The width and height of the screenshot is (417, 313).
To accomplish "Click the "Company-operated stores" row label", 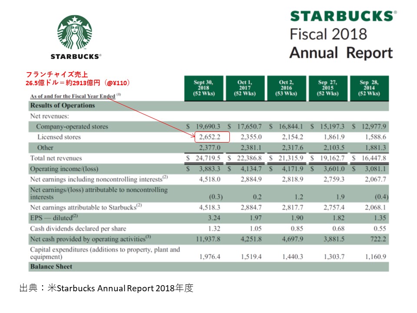I will (72, 127).
